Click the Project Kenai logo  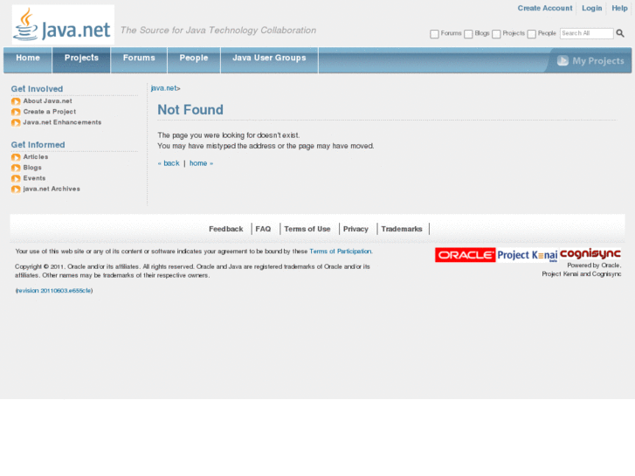[x=528, y=255]
